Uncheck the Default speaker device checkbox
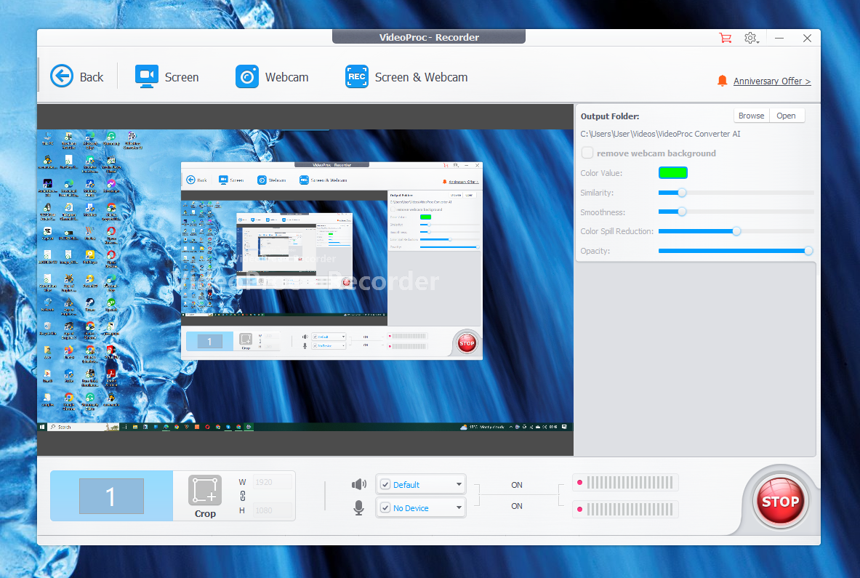 [x=385, y=485]
